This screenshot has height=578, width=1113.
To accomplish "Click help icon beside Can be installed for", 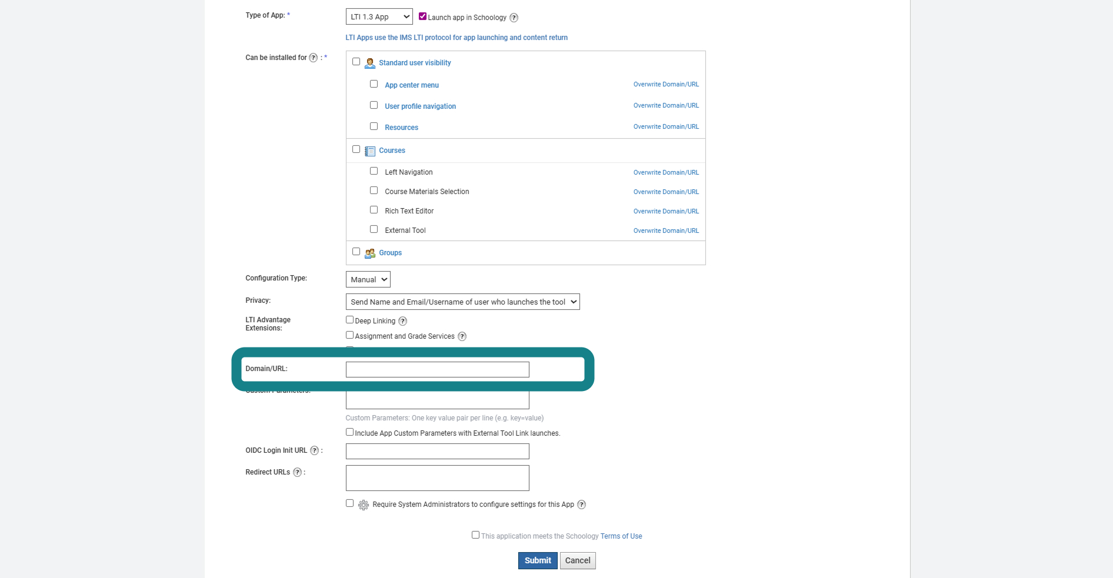I will click(x=314, y=58).
